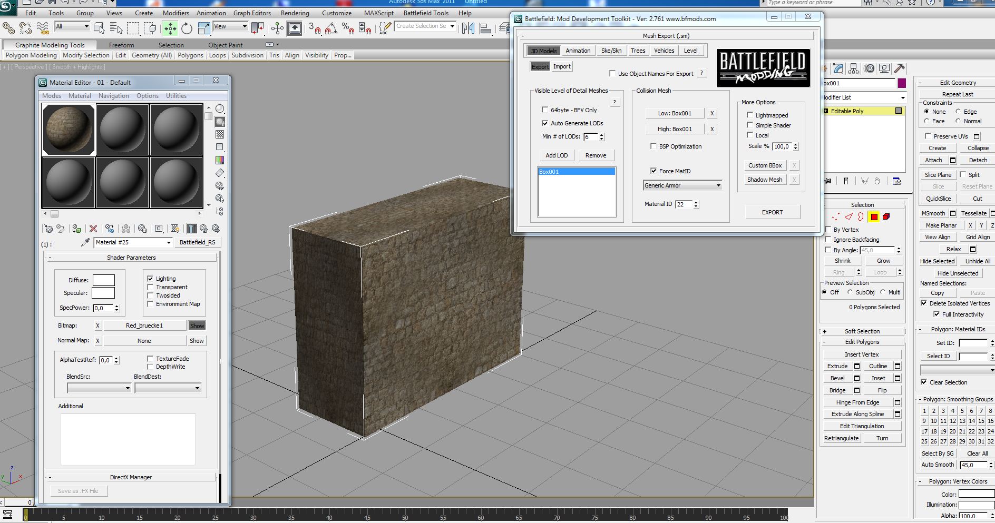
Task: Open the Freeform ribbon tab
Action: point(121,45)
